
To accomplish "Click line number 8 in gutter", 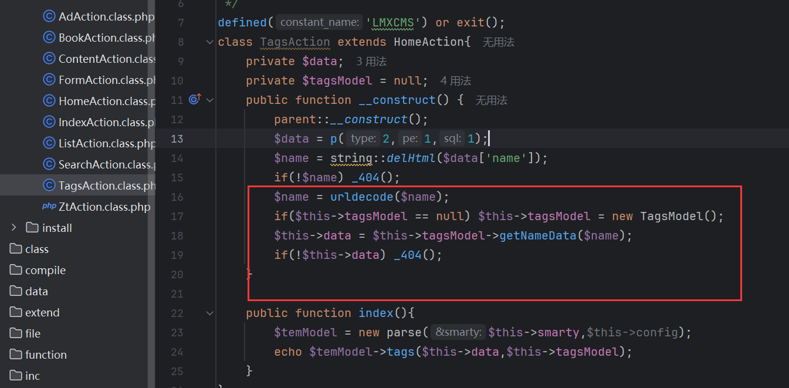I will click(181, 42).
